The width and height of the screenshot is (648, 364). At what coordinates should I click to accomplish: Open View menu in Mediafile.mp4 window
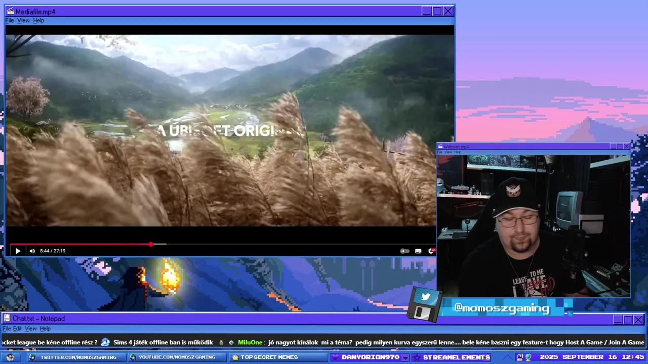23,21
